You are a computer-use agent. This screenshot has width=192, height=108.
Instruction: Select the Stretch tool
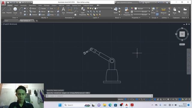[33, 15]
